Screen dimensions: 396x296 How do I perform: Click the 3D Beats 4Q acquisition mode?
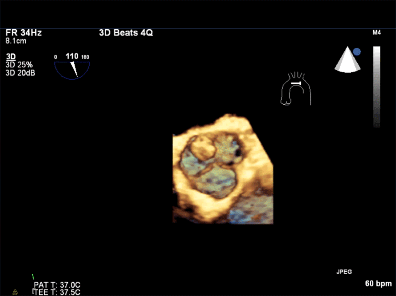point(125,33)
